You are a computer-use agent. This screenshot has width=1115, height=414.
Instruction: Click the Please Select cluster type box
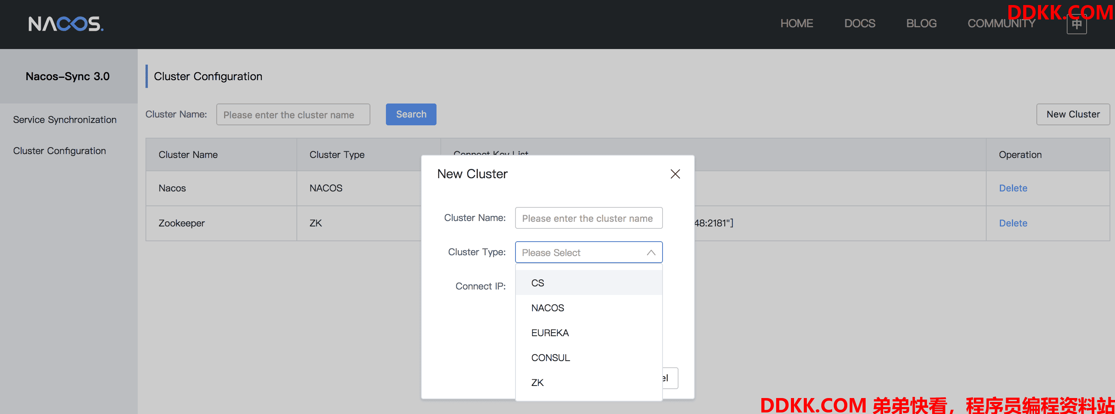point(588,253)
